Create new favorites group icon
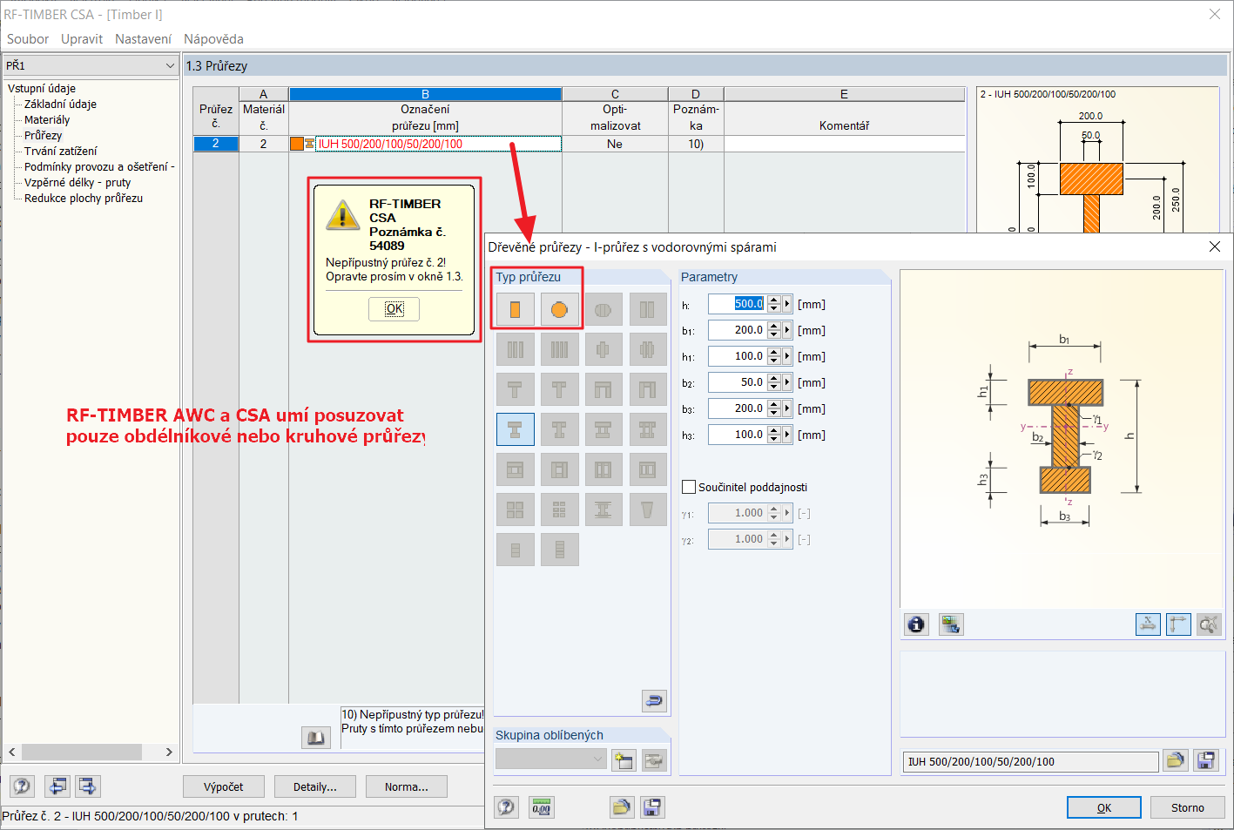The image size is (1234, 830). (624, 759)
